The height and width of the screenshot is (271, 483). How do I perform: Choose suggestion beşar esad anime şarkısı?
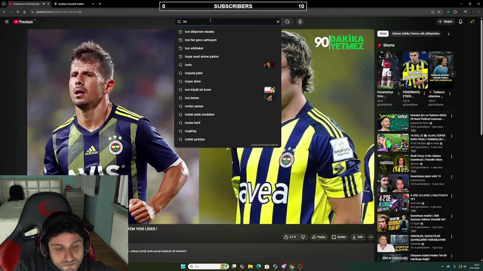coord(228,56)
